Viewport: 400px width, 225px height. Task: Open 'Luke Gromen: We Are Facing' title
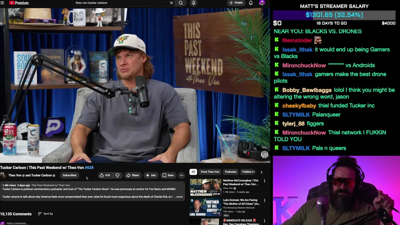(x=242, y=202)
